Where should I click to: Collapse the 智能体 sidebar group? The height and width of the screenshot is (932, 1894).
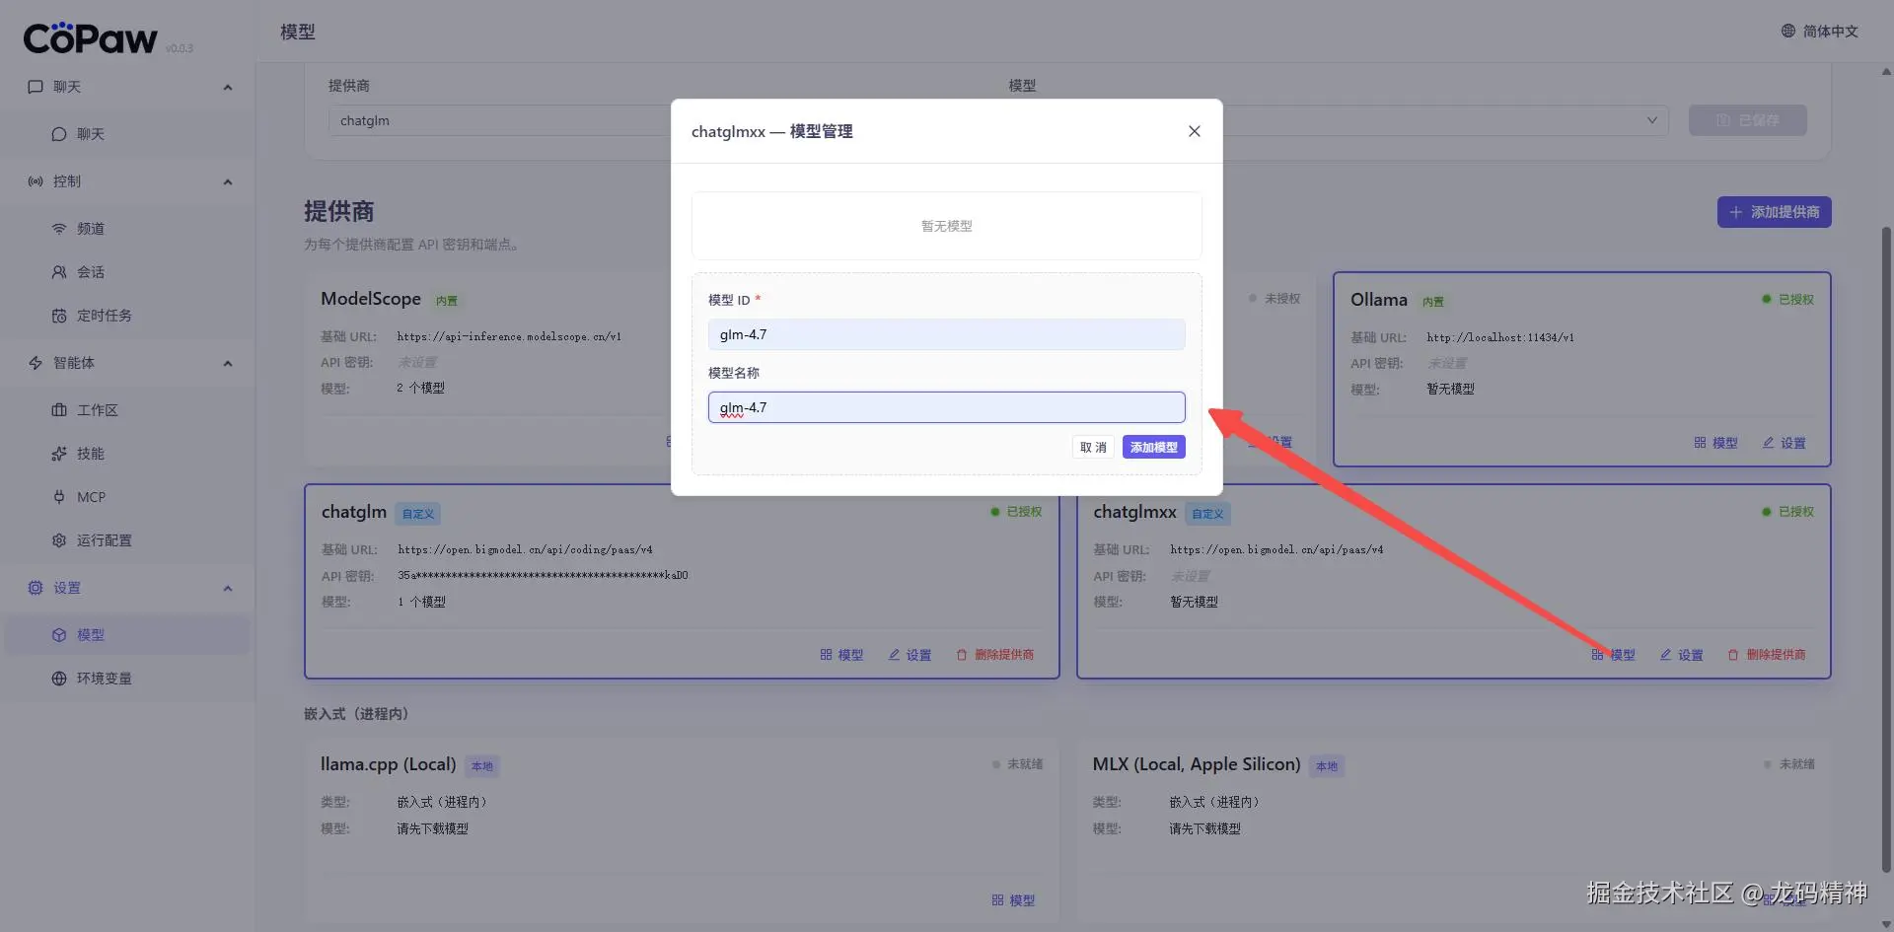click(x=228, y=363)
